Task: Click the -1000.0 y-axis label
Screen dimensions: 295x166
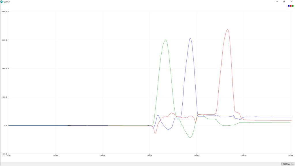Action: (x=4, y=154)
